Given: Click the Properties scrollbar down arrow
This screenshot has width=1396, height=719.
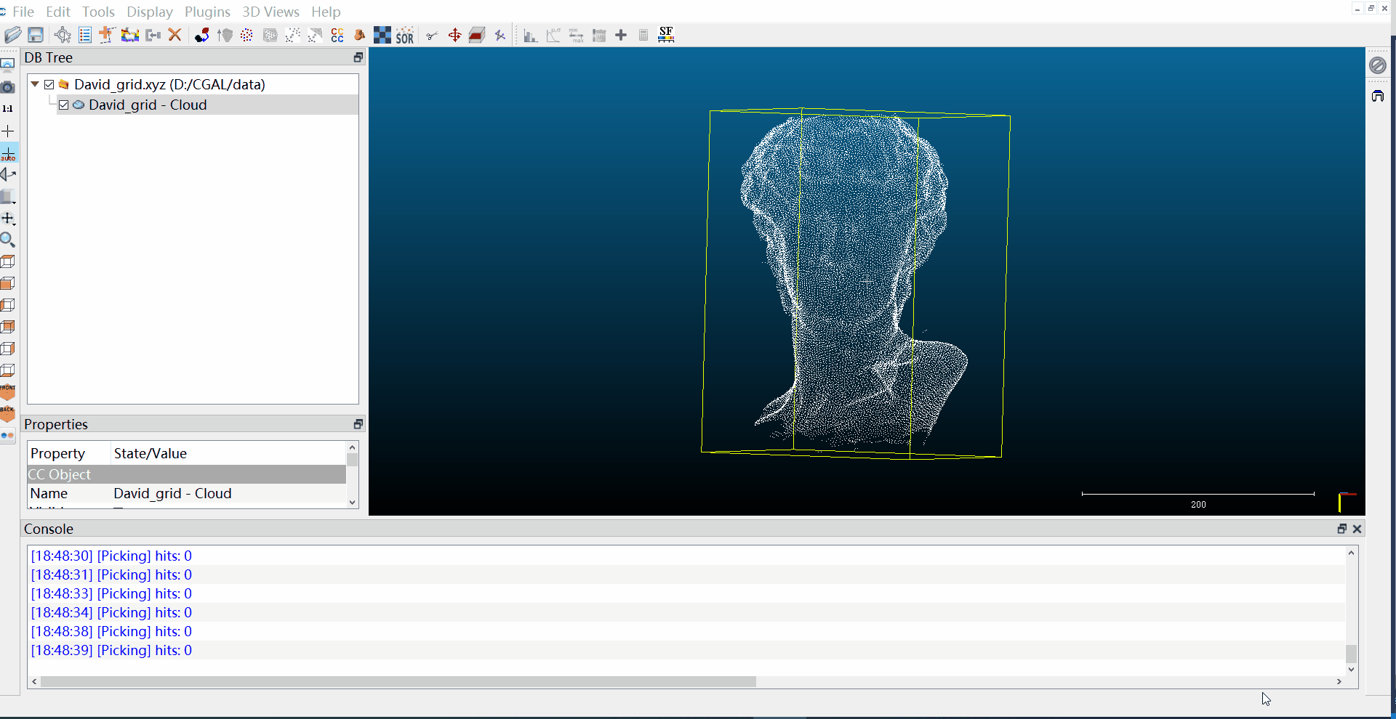Looking at the screenshot, I should click(x=353, y=502).
